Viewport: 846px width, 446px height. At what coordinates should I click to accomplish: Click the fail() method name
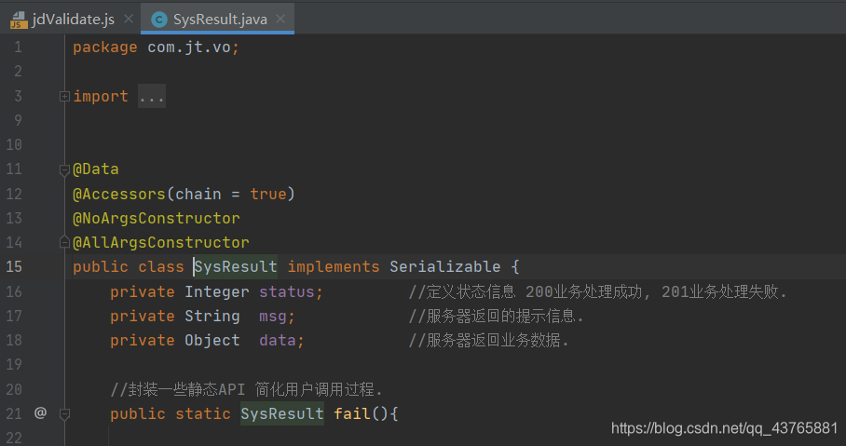tap(352, 413)
